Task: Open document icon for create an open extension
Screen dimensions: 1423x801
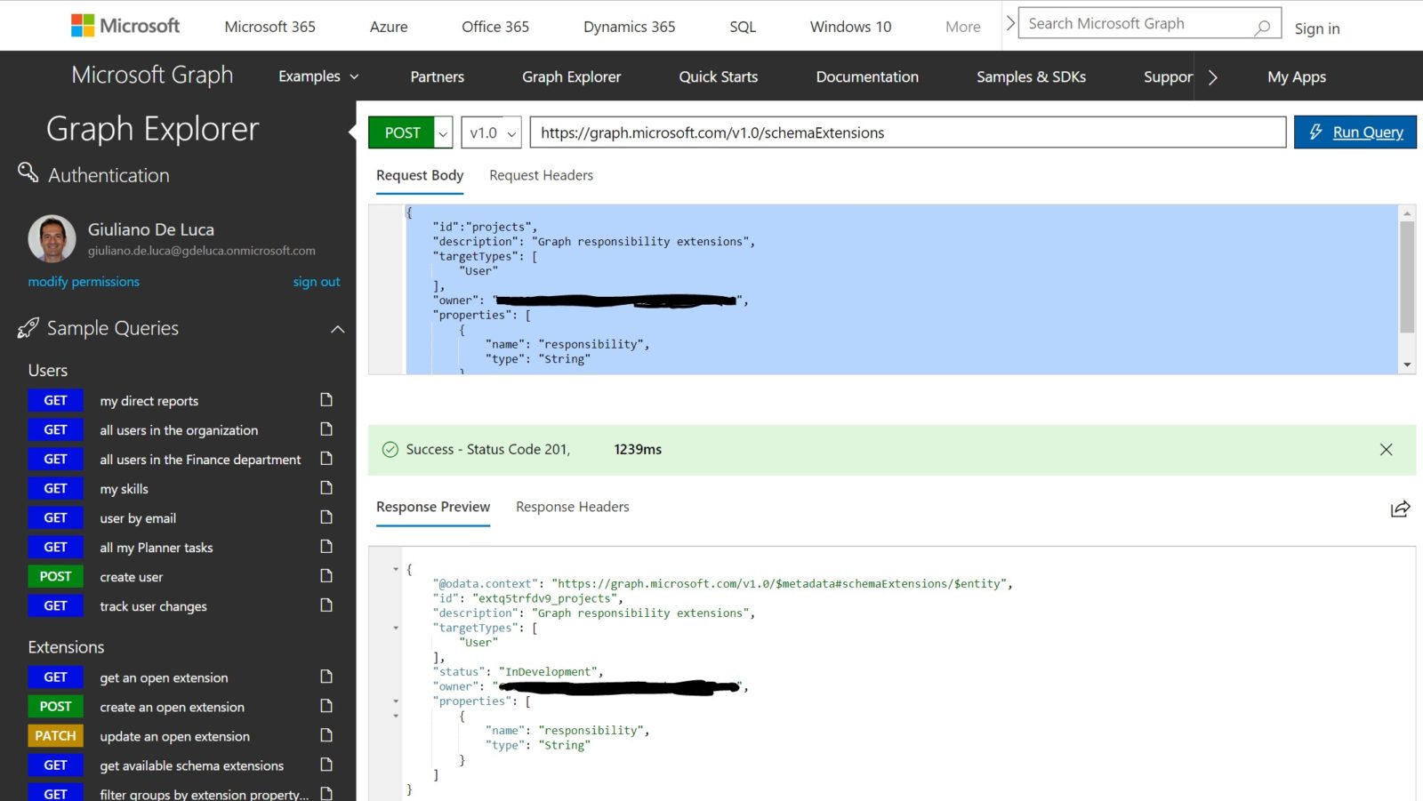Action: click(x=326, y=706)
